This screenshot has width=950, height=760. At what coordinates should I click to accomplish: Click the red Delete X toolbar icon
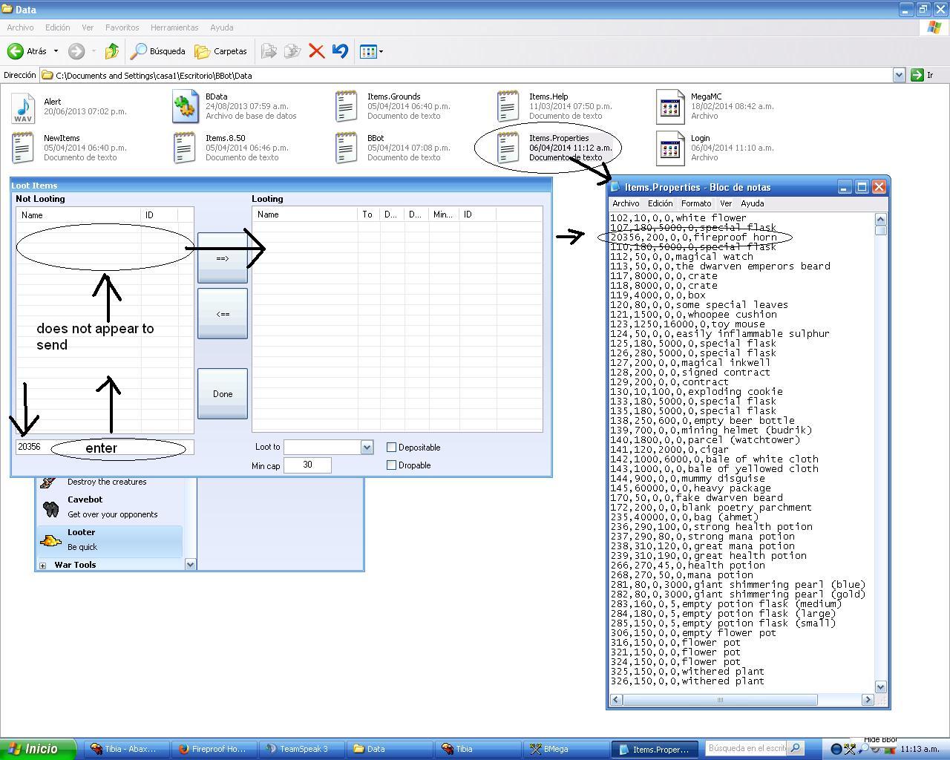click(x=316, y=51)
